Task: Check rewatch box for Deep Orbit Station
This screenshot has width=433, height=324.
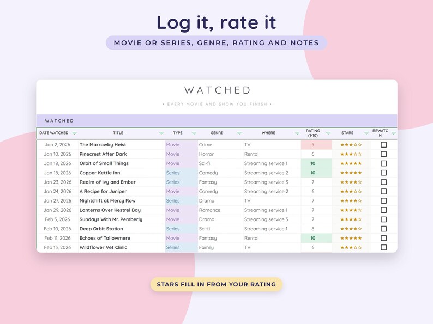Action: coord(383,229)
